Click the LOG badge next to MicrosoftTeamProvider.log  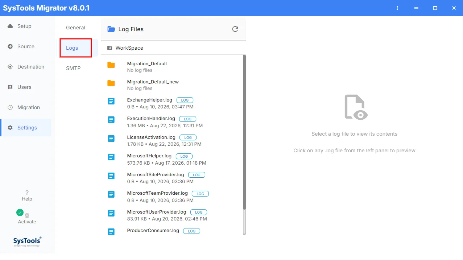tap(200, 194)
